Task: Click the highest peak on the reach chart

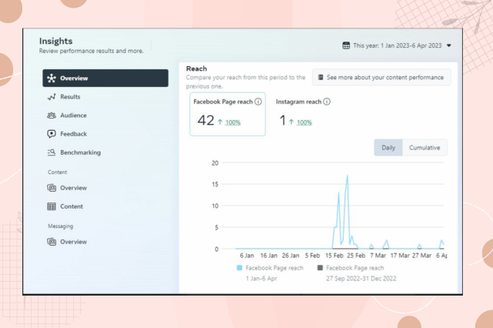Action: click(x=347, y=176)
